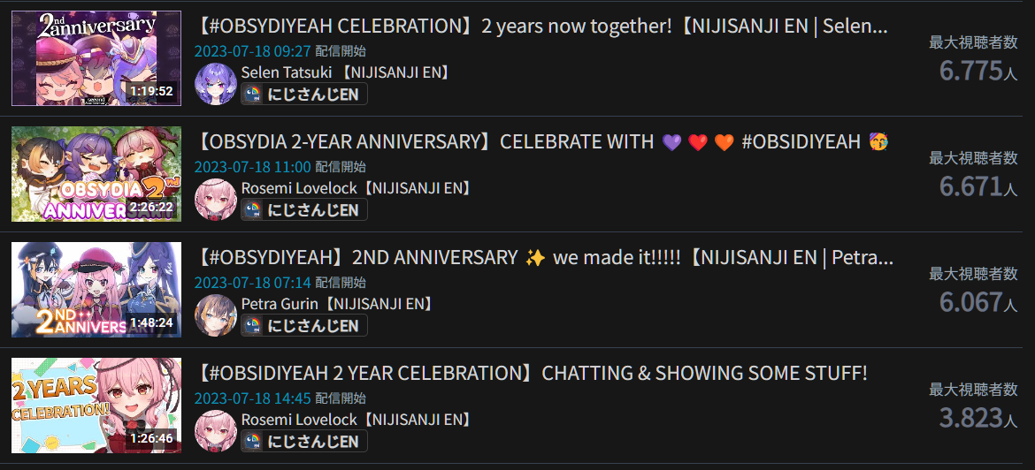Viewport: 1035px width, 470px height.
Task: Open the OBSYDIA Anniversary thumbnail with 2:26:22 duration
Action: point(96,174)
